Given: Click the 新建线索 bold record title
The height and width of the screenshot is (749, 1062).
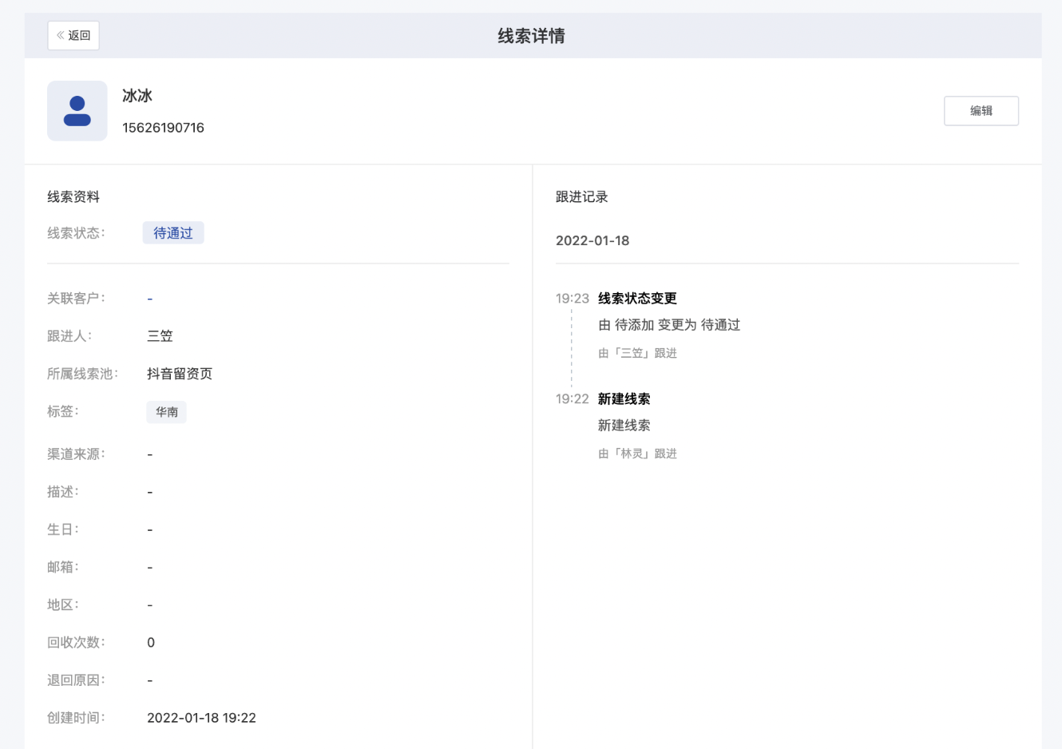Looking at the screenshot, I should click(624, 398).
